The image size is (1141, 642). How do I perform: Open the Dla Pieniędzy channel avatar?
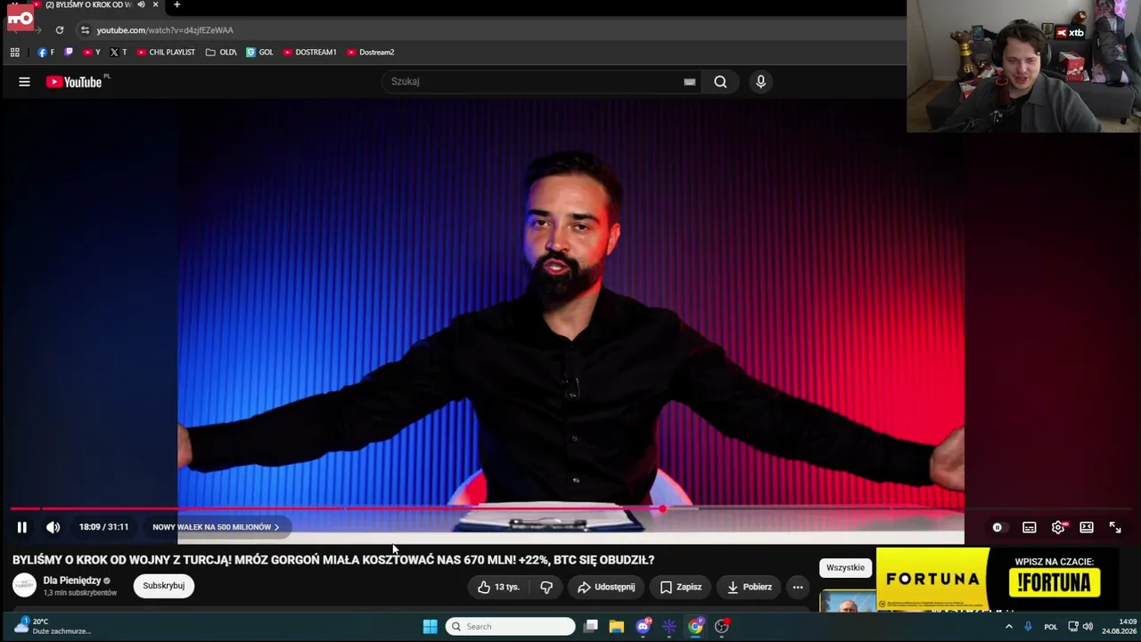pos(24,585)
